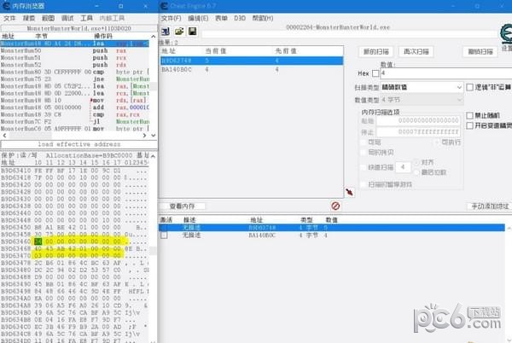Screen dimensions: 512x343
Task: Click 描述 column header in address list
Action: tap(189, 220)
